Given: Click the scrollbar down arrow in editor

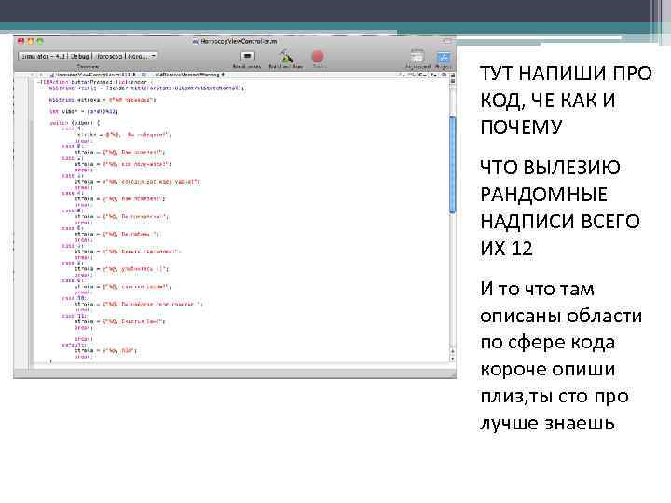Looking at the screenshot, I should tap(453, 359).
